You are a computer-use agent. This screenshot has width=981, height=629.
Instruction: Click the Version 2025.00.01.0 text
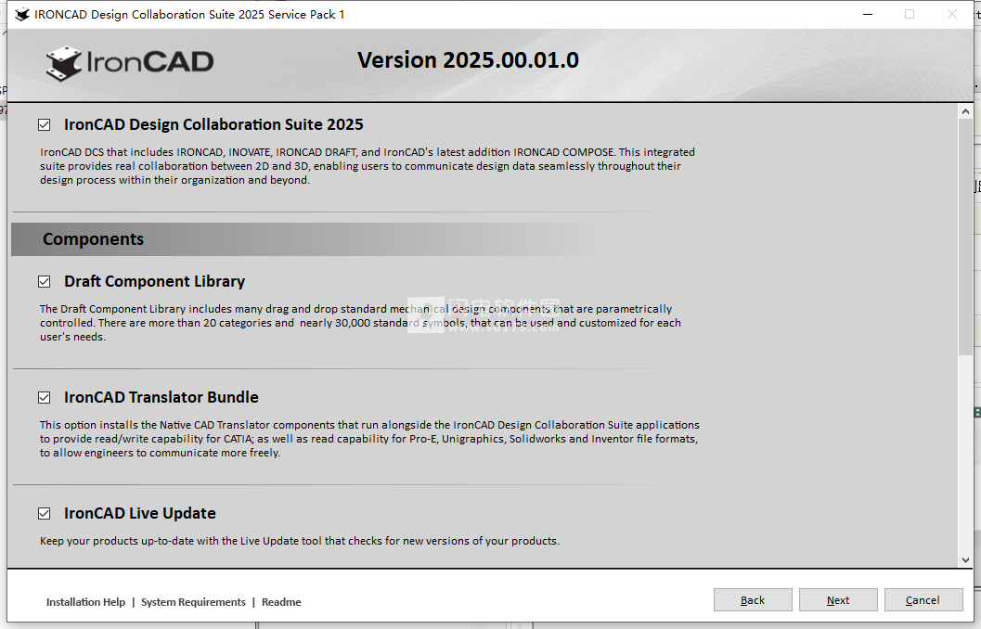click(x=468, y=60)
